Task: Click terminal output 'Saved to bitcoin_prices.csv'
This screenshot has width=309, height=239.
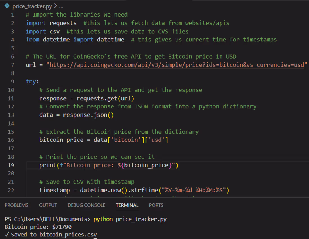Action: (54, 235)
